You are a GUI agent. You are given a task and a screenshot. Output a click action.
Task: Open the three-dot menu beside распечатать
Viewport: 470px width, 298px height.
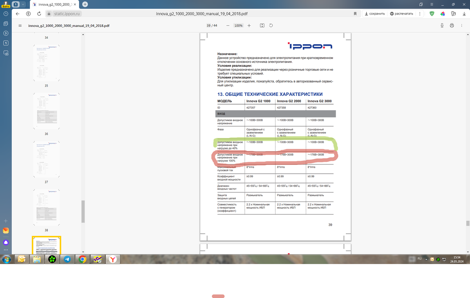pyautogui.click(x=419, y=14)
